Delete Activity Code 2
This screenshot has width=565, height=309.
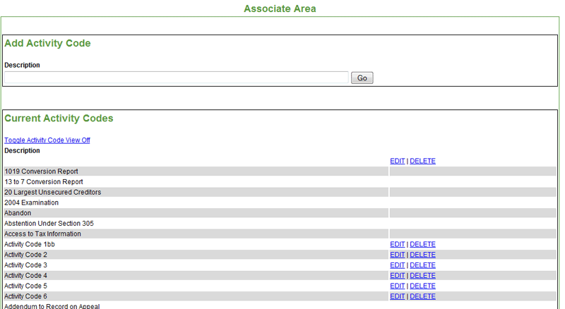[422, 255]
